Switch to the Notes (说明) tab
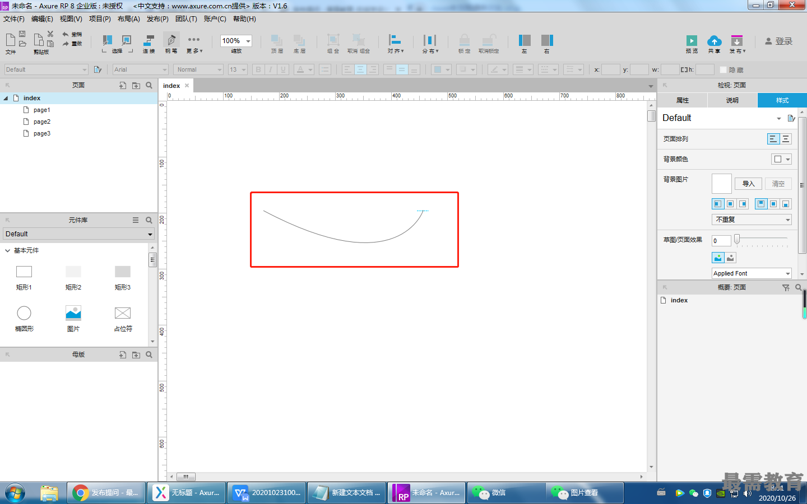The image size is (807, 504). click(x=732, y=100)
